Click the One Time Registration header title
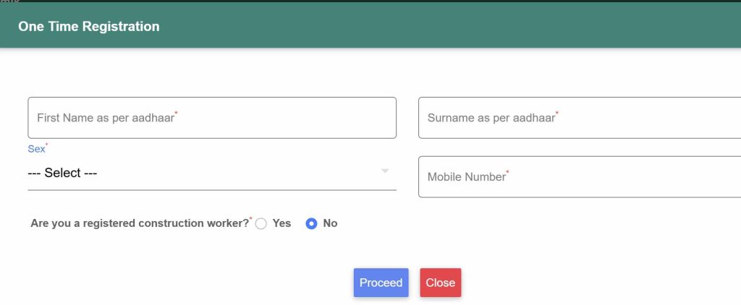The image size is (741, 305). pyautogui.click(x=88, y=27)
